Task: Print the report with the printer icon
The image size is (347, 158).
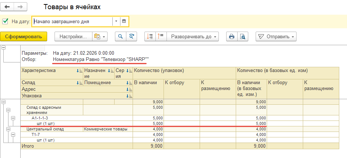Action: coord(232,37)
